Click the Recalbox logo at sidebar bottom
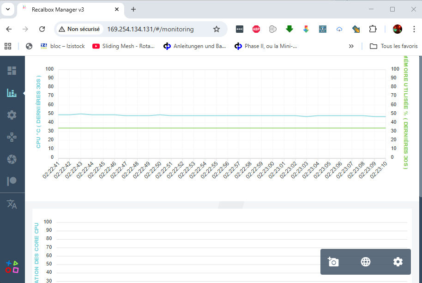This screenshot has width=422, height=283. pyautogui.click(x=12, y=266)
